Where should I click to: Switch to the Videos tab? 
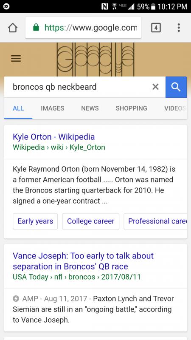pyautogui.click(x=175, y=108)
